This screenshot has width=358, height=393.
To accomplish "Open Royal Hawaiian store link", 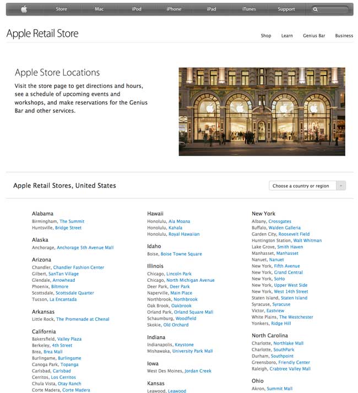I will coord(184,234).
